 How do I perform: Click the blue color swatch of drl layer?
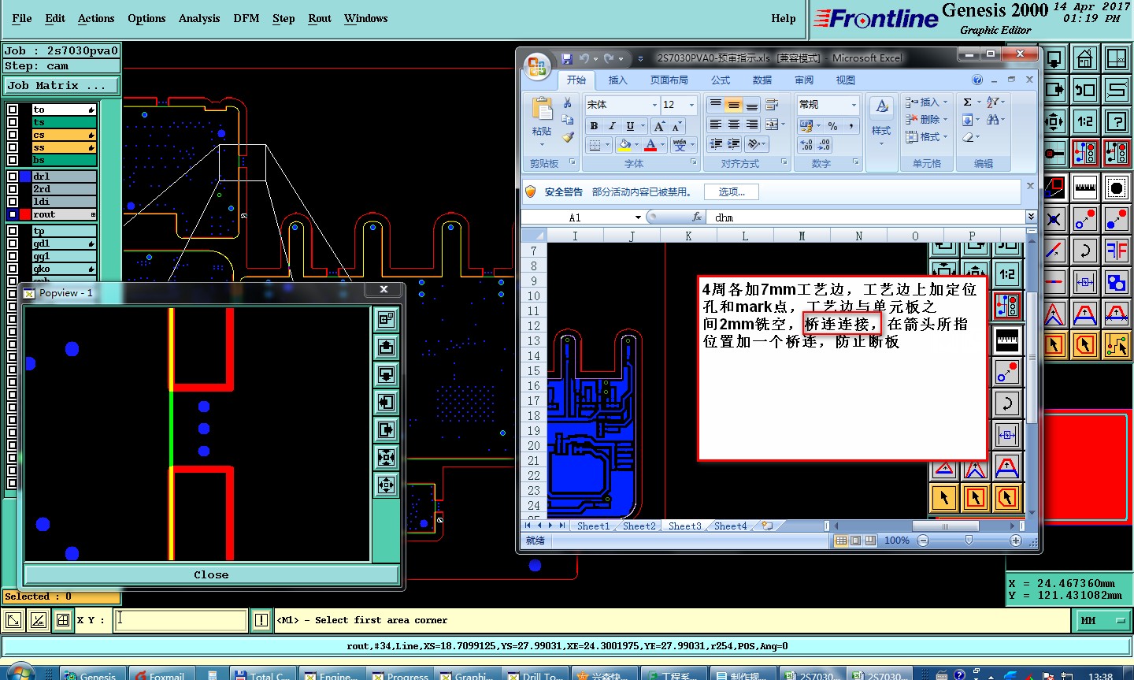25,177
